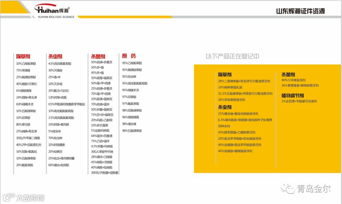Click the 植物调节剂 heading
Viewport: 342px width, 204px height.
293,95
